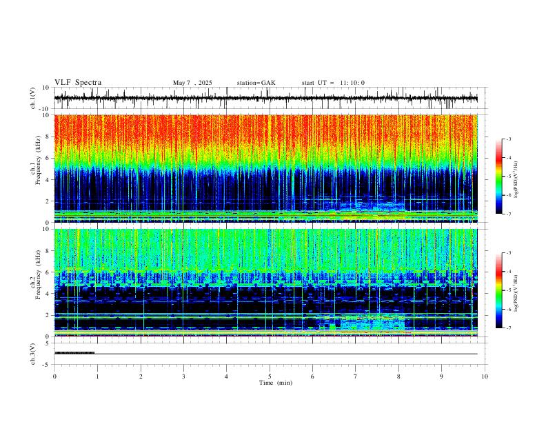Click the ch.1 spectrogram panel

[265, 168]
